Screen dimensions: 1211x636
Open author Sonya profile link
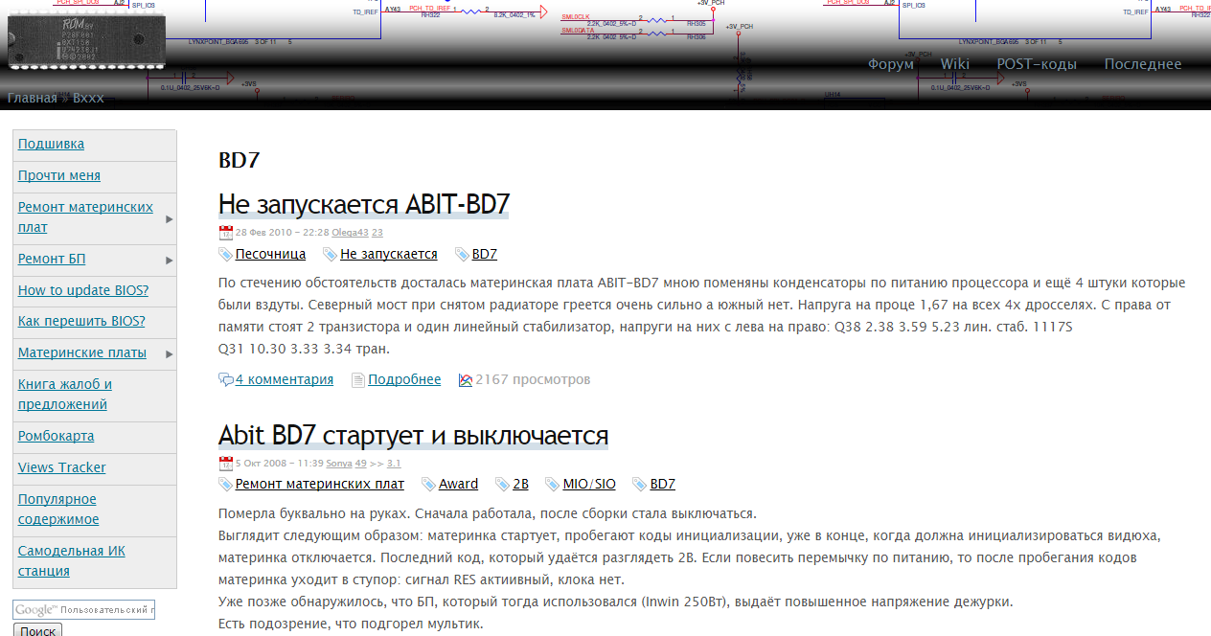click(x=339, y=463)
